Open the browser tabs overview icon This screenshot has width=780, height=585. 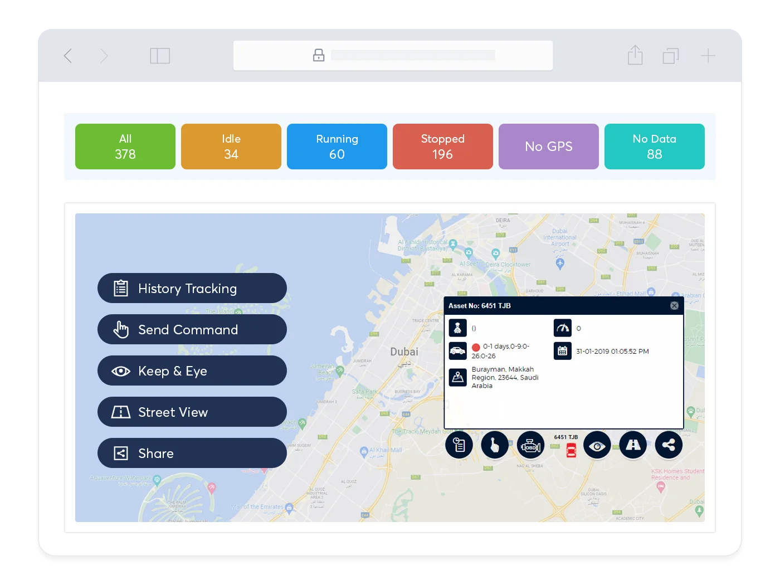[x=671, y=56]
